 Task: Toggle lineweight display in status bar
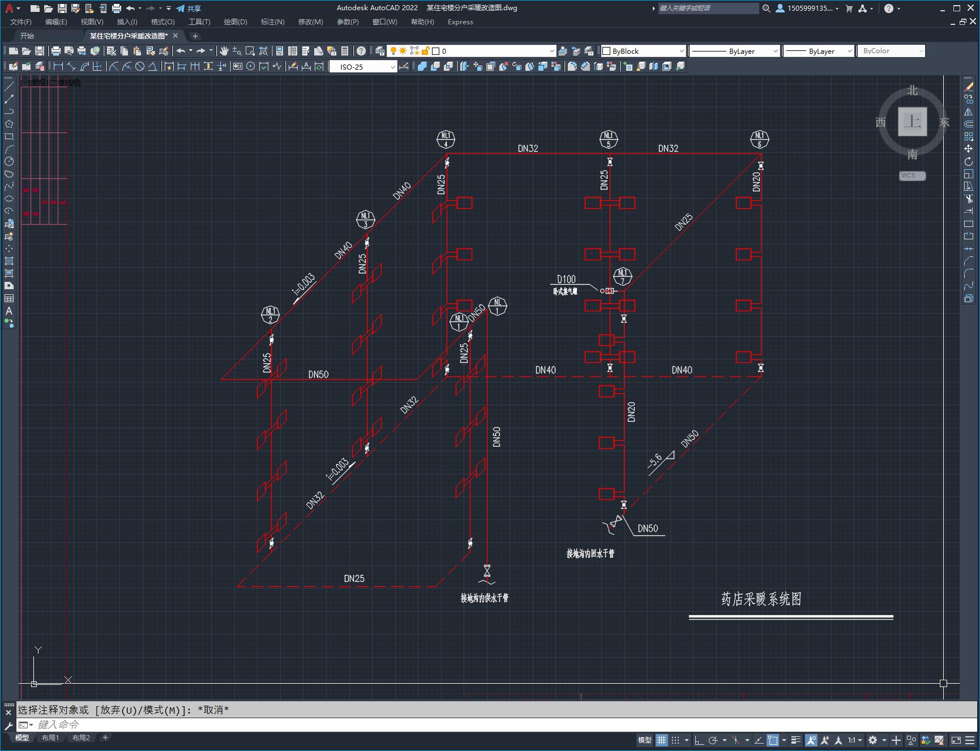click(796, 740)
